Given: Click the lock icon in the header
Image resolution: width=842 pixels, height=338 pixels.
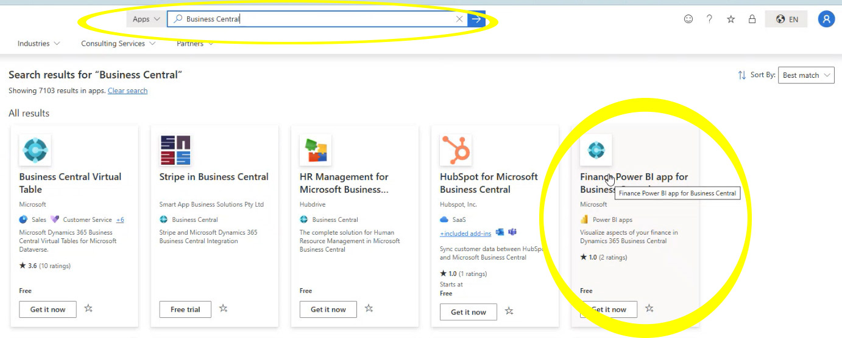Looking at the screenshot, I should click(752, 19).
